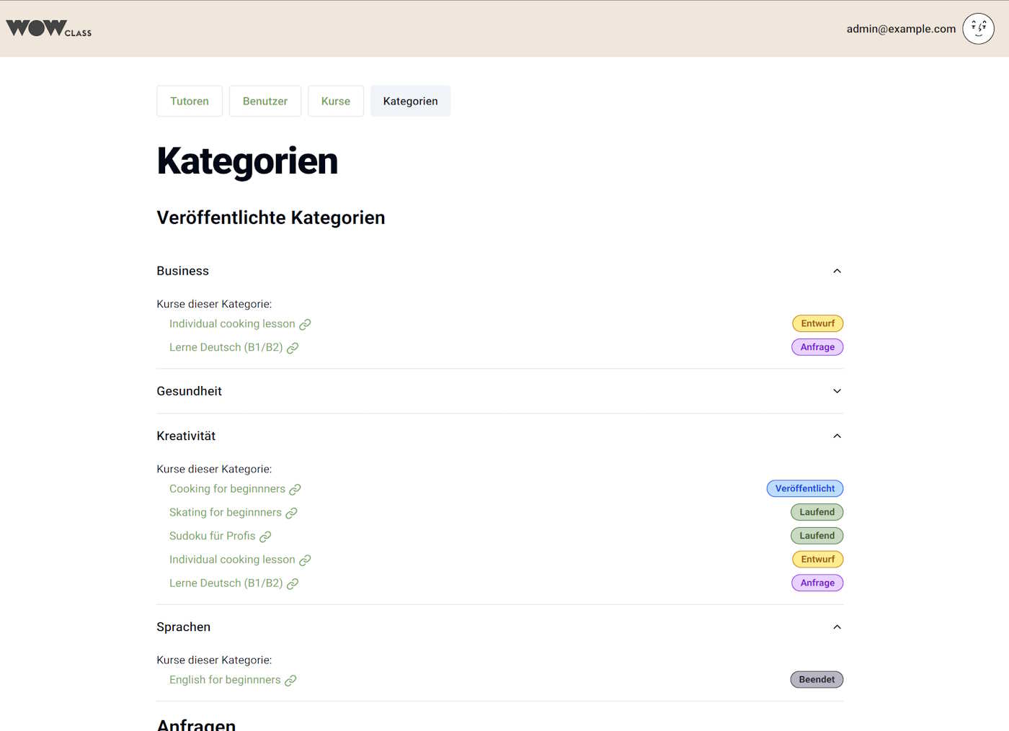1009x731 pixels.
Task: Go to the Kurse tab
Action: pos(336,101)
